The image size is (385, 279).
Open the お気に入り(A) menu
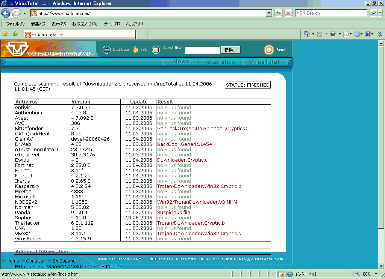click(85, 24)
